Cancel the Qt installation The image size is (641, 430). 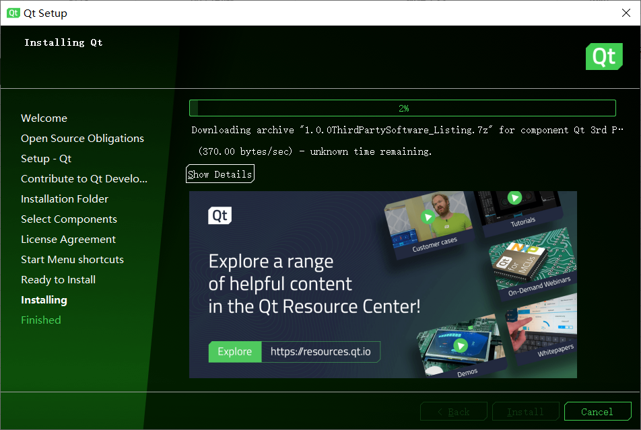pos(597,411)
